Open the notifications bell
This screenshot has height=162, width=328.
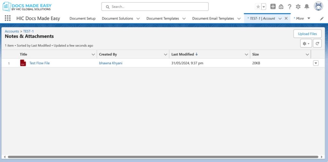[x=307, y=7]
